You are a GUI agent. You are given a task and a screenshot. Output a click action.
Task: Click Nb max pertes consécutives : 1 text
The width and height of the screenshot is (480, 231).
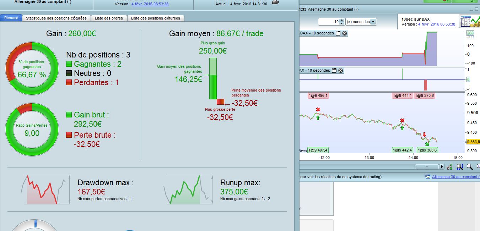pos(104,199)
